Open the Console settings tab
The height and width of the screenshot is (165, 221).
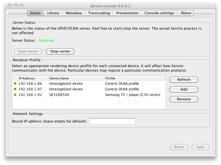(159, 13)
